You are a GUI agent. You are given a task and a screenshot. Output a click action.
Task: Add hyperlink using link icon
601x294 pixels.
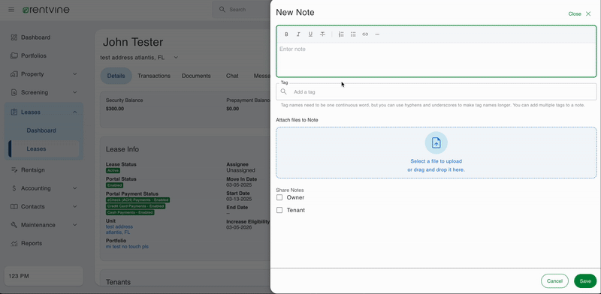[365, 34]
